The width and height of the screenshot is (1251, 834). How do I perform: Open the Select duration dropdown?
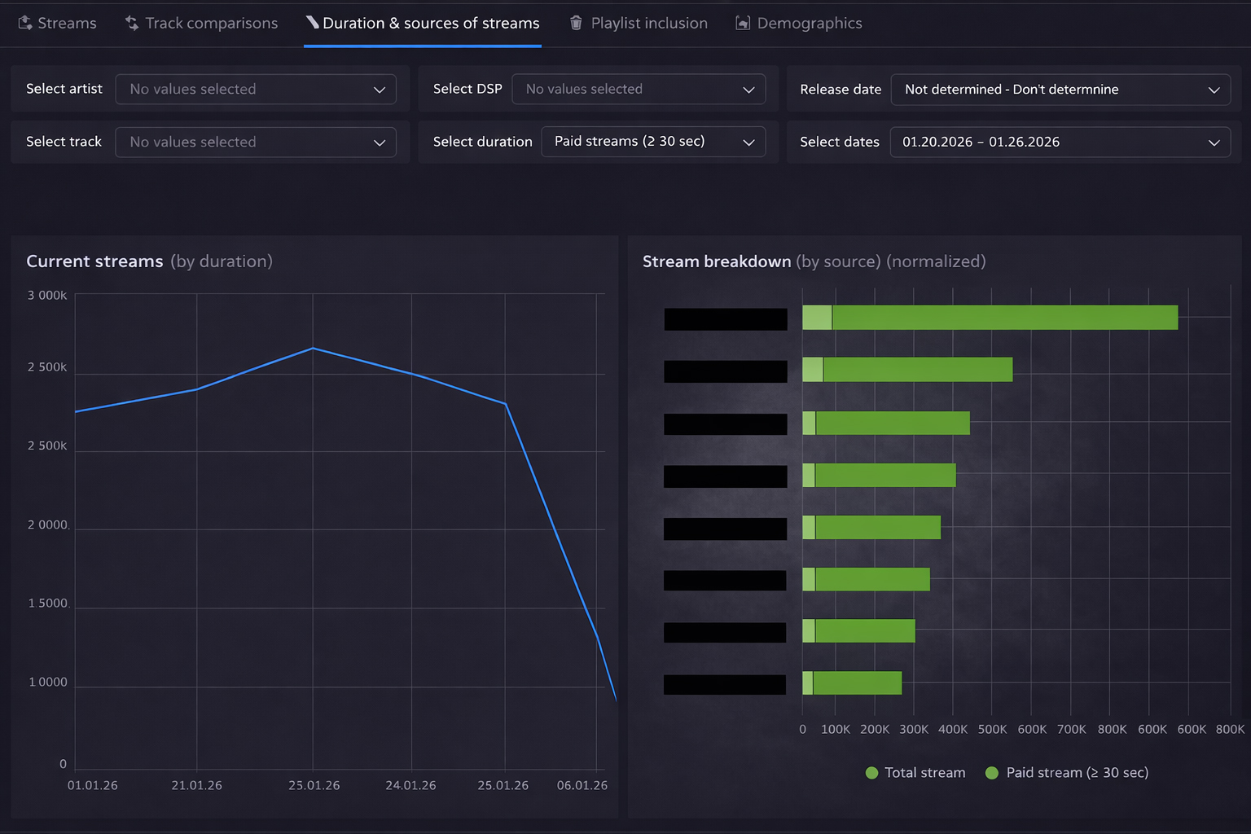coord(653,142)
